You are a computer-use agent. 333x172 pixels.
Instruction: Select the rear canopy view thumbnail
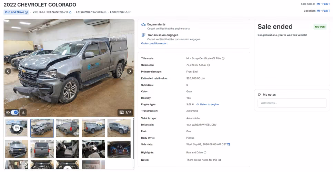pyautogui.click(x=42, y=149)
